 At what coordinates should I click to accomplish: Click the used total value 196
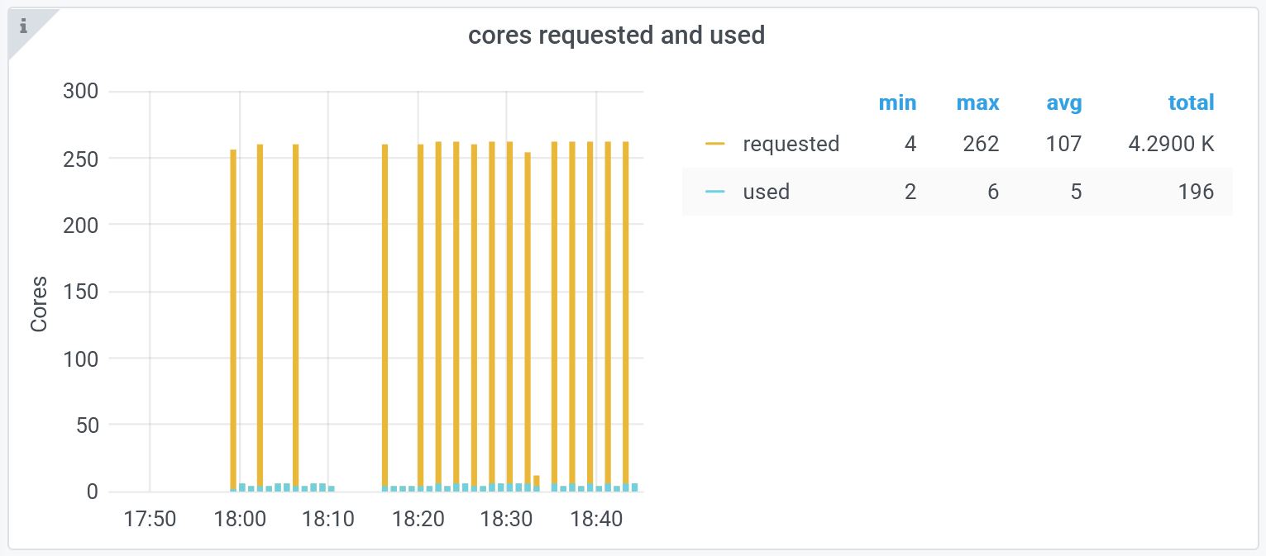click(1197, 192)
